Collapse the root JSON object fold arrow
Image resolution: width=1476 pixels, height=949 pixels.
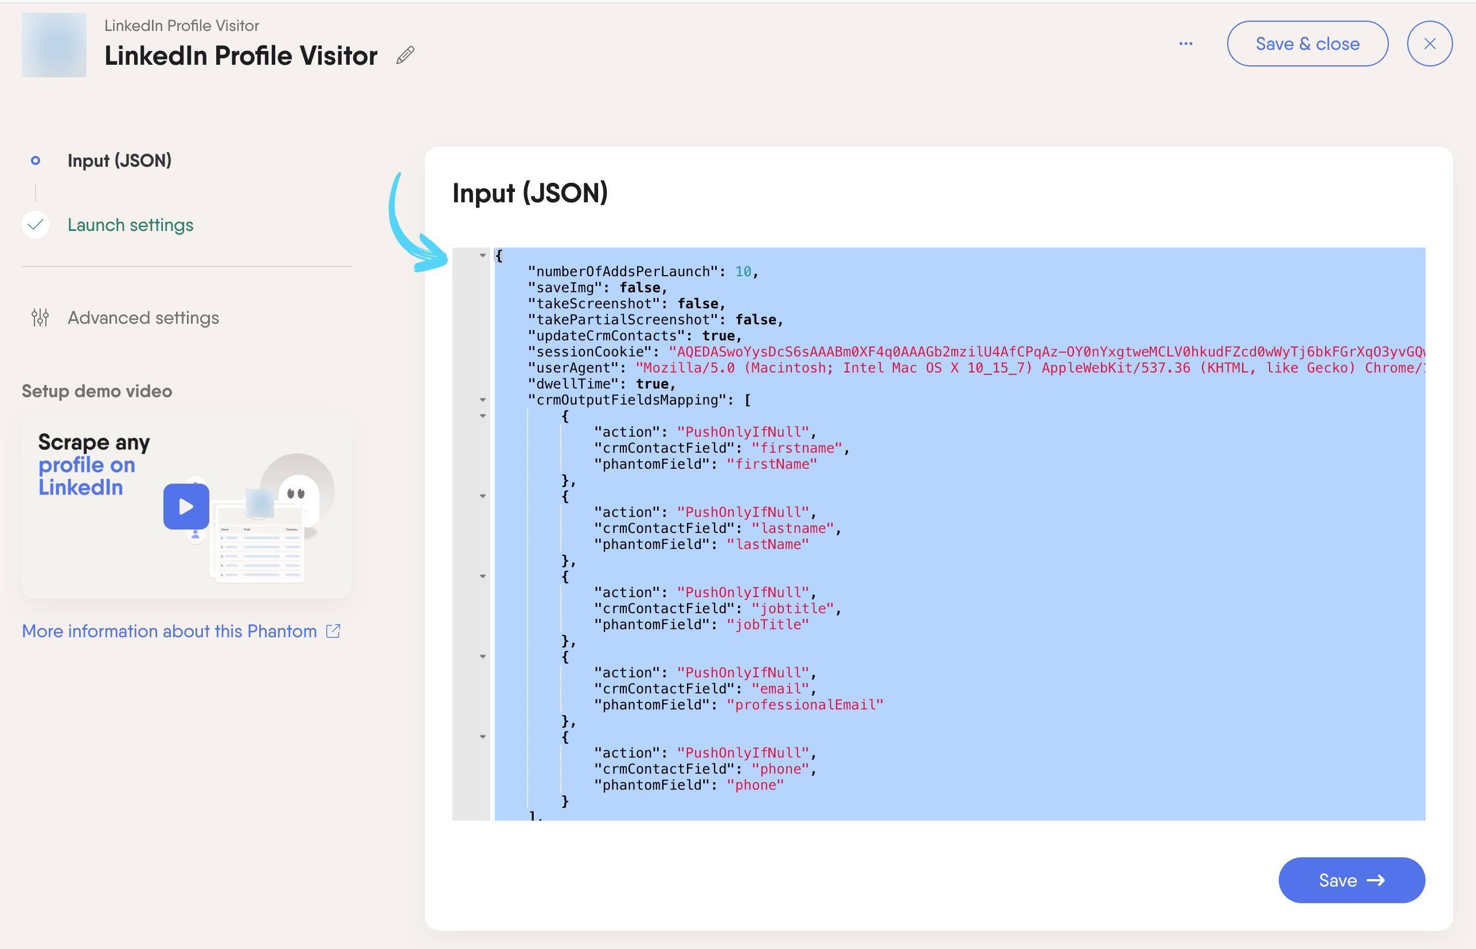(x=482, y=255)
